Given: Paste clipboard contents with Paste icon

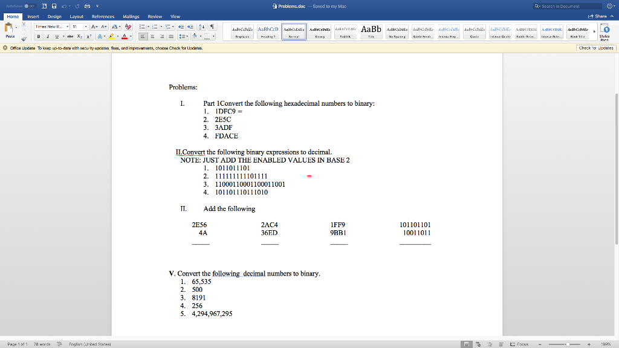Looking at the screenshot, I should coord(8,28).
